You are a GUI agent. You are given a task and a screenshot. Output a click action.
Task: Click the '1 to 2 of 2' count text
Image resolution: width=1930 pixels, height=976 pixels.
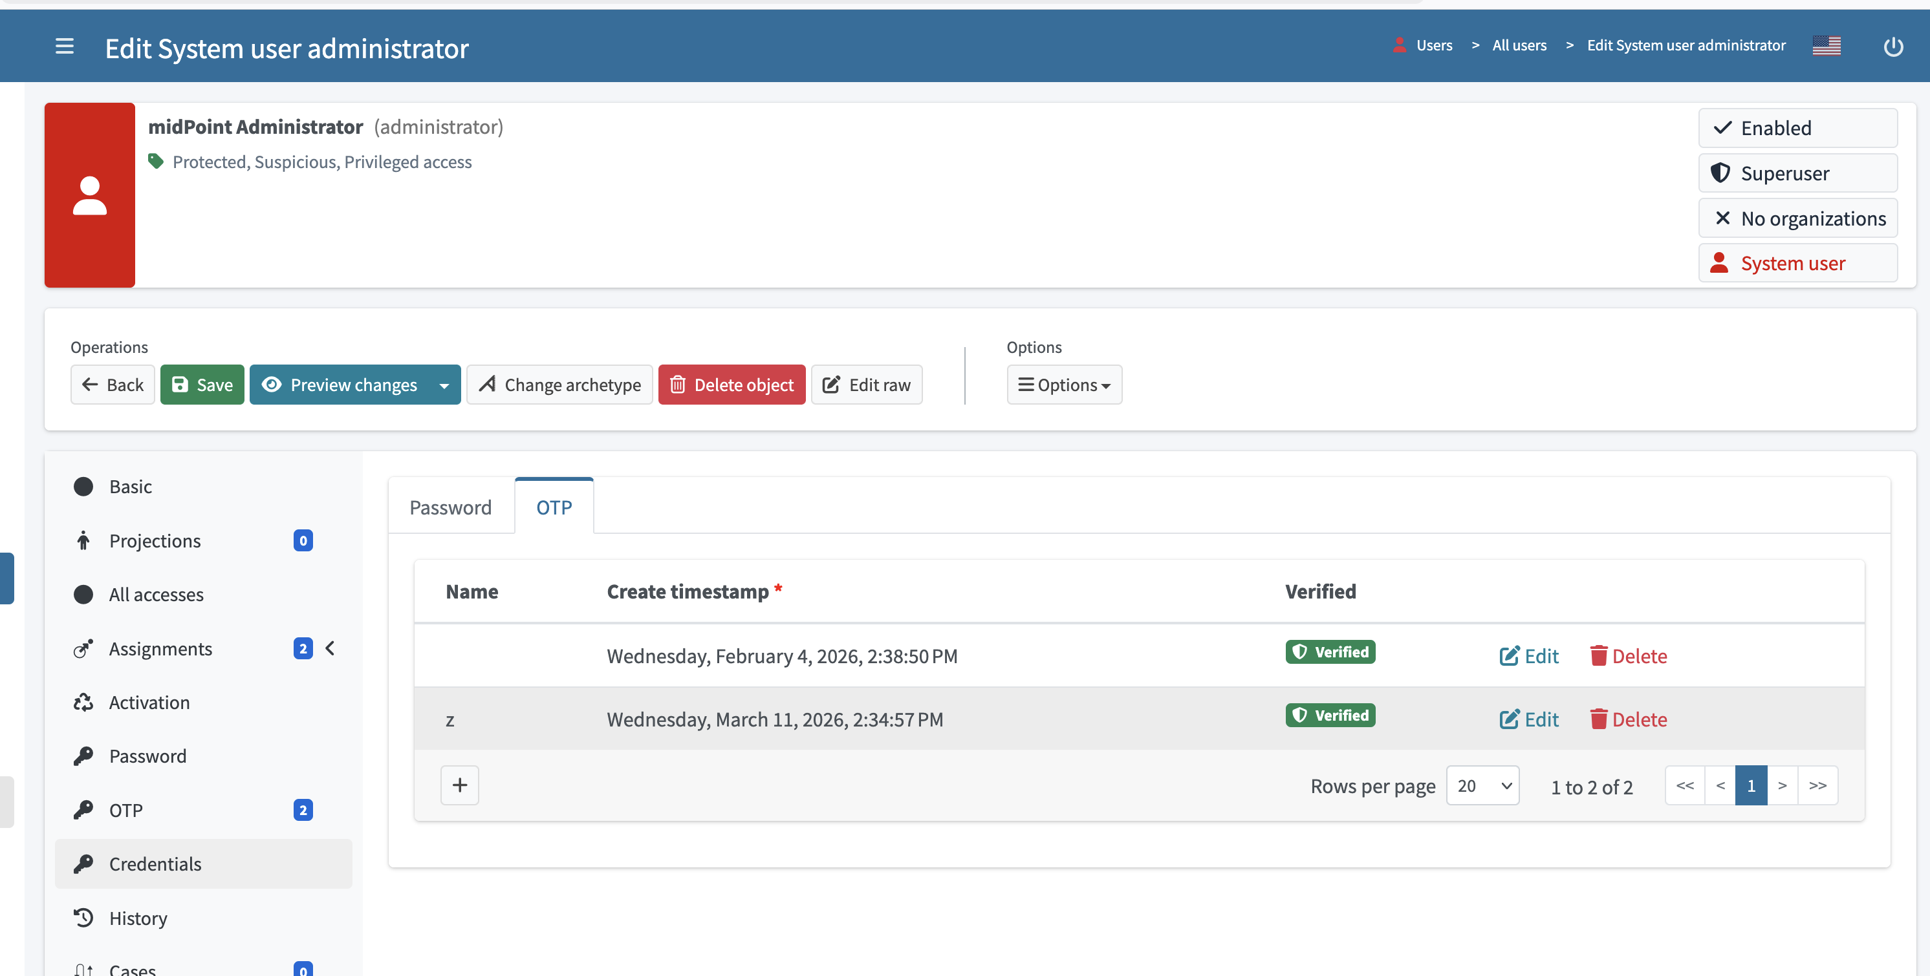[x=1591, y=787]
